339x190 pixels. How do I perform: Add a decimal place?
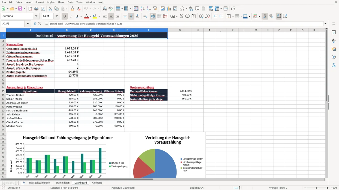tap(201, 16)
